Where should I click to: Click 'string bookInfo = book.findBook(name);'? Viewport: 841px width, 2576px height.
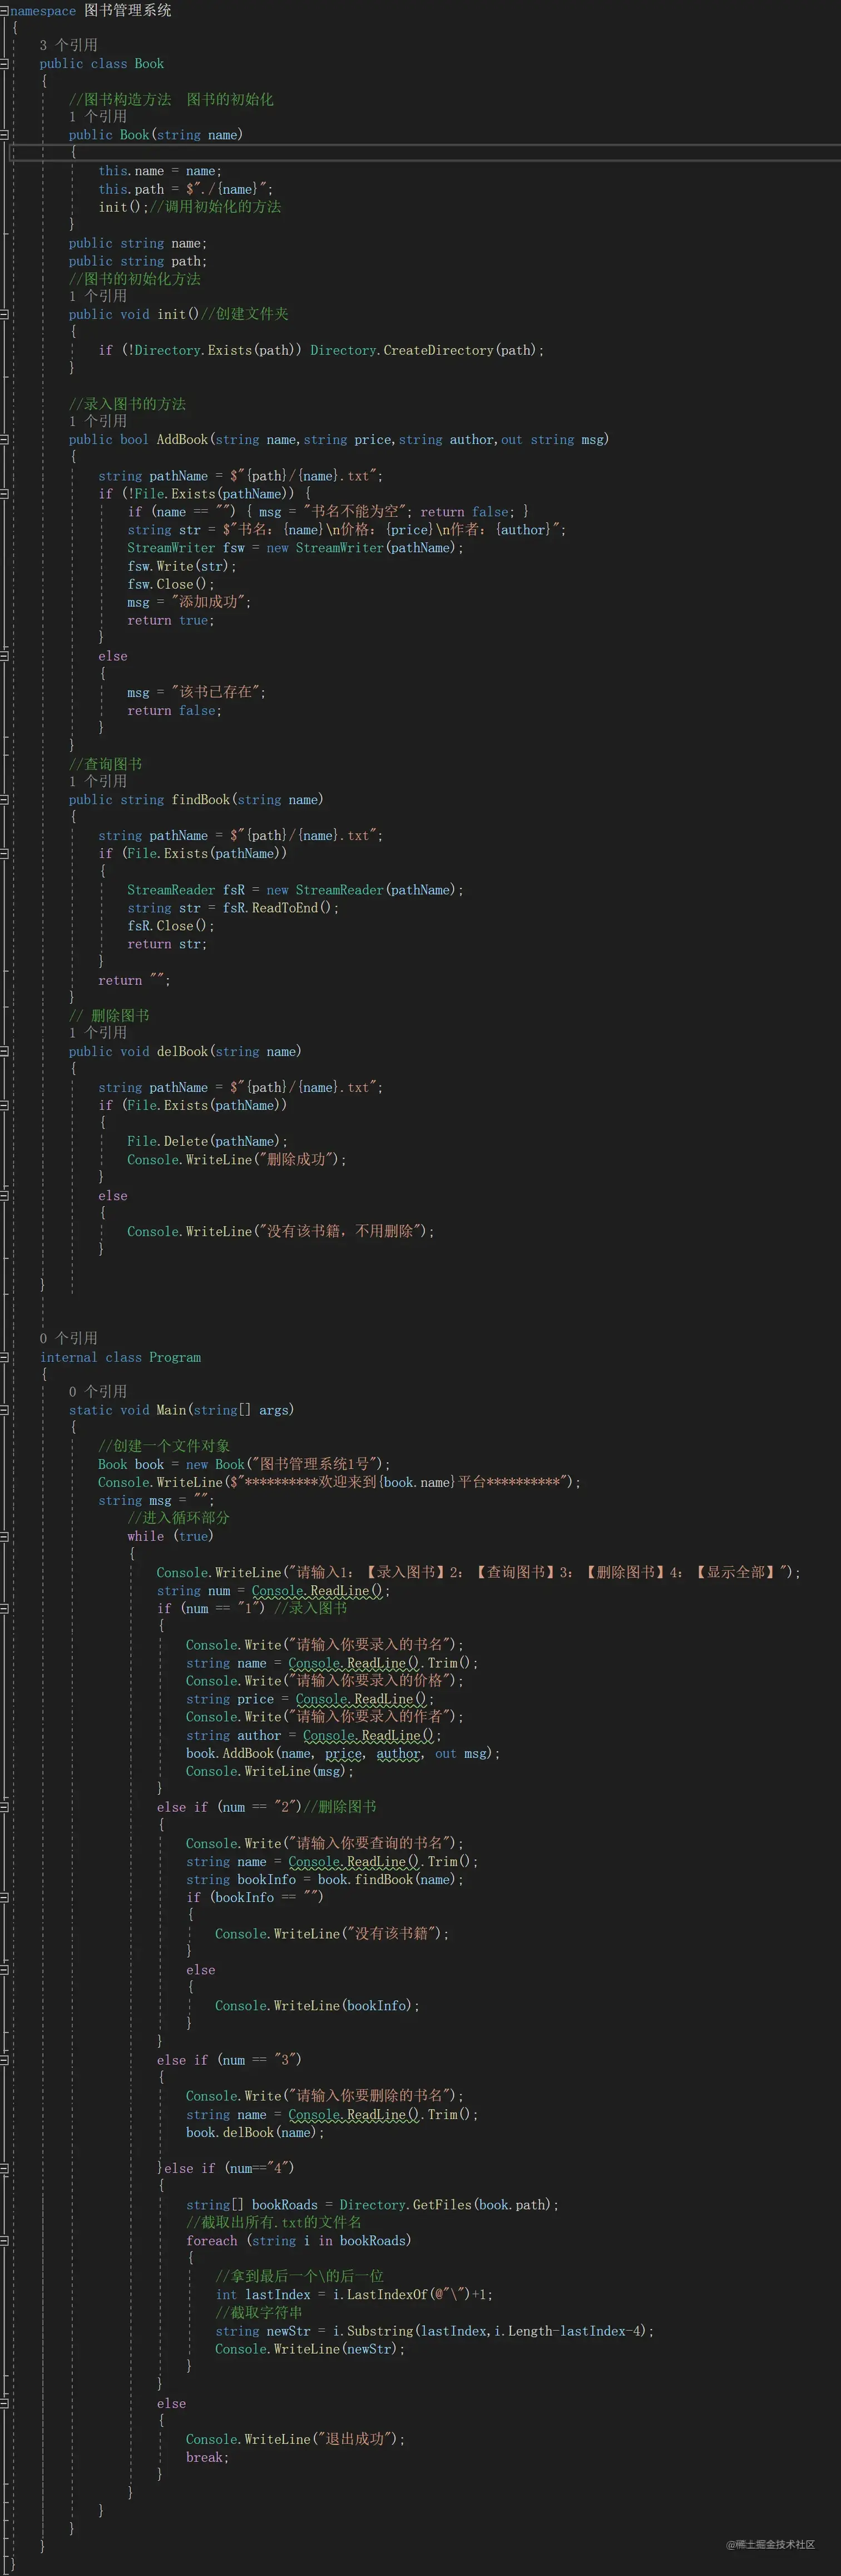[325, 1879]
